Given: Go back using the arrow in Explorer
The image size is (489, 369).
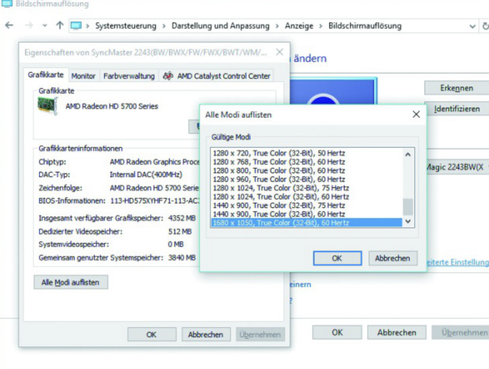Looking at the screenshot, I should coord(9,26).
